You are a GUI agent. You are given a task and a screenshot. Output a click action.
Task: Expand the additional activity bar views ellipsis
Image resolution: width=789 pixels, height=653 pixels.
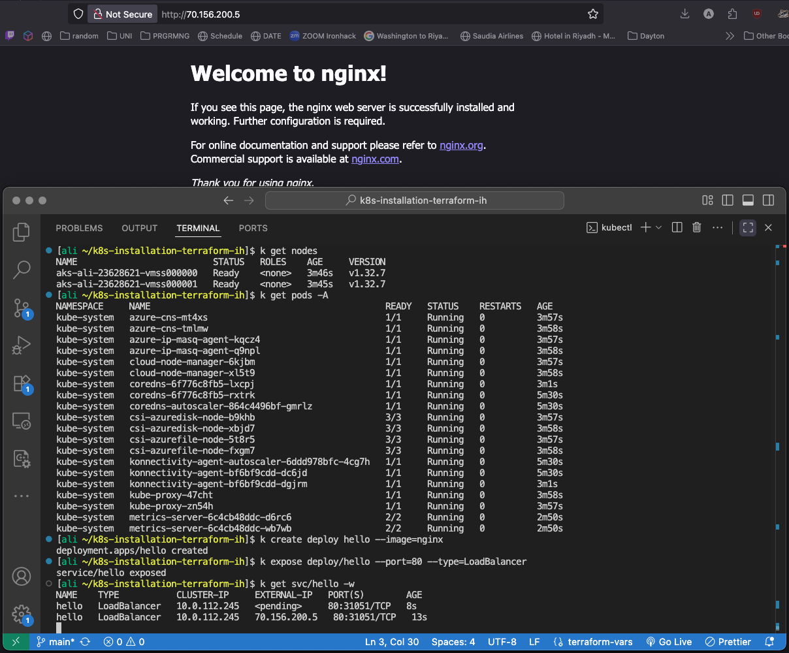[22, 496]
